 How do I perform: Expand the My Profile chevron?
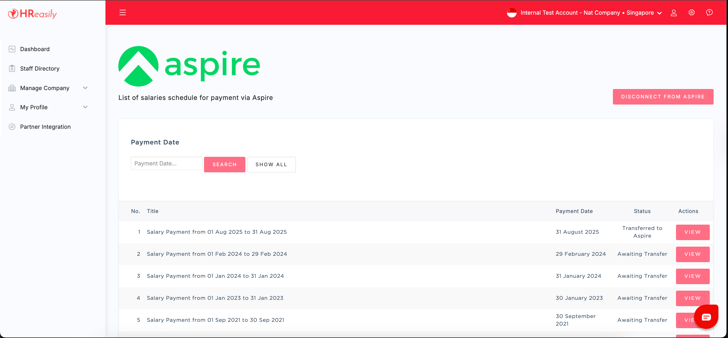point(85,107)
